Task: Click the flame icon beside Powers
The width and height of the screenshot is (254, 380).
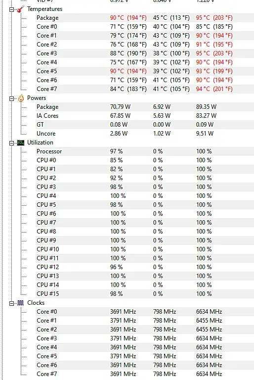Action: pos(21,98)
